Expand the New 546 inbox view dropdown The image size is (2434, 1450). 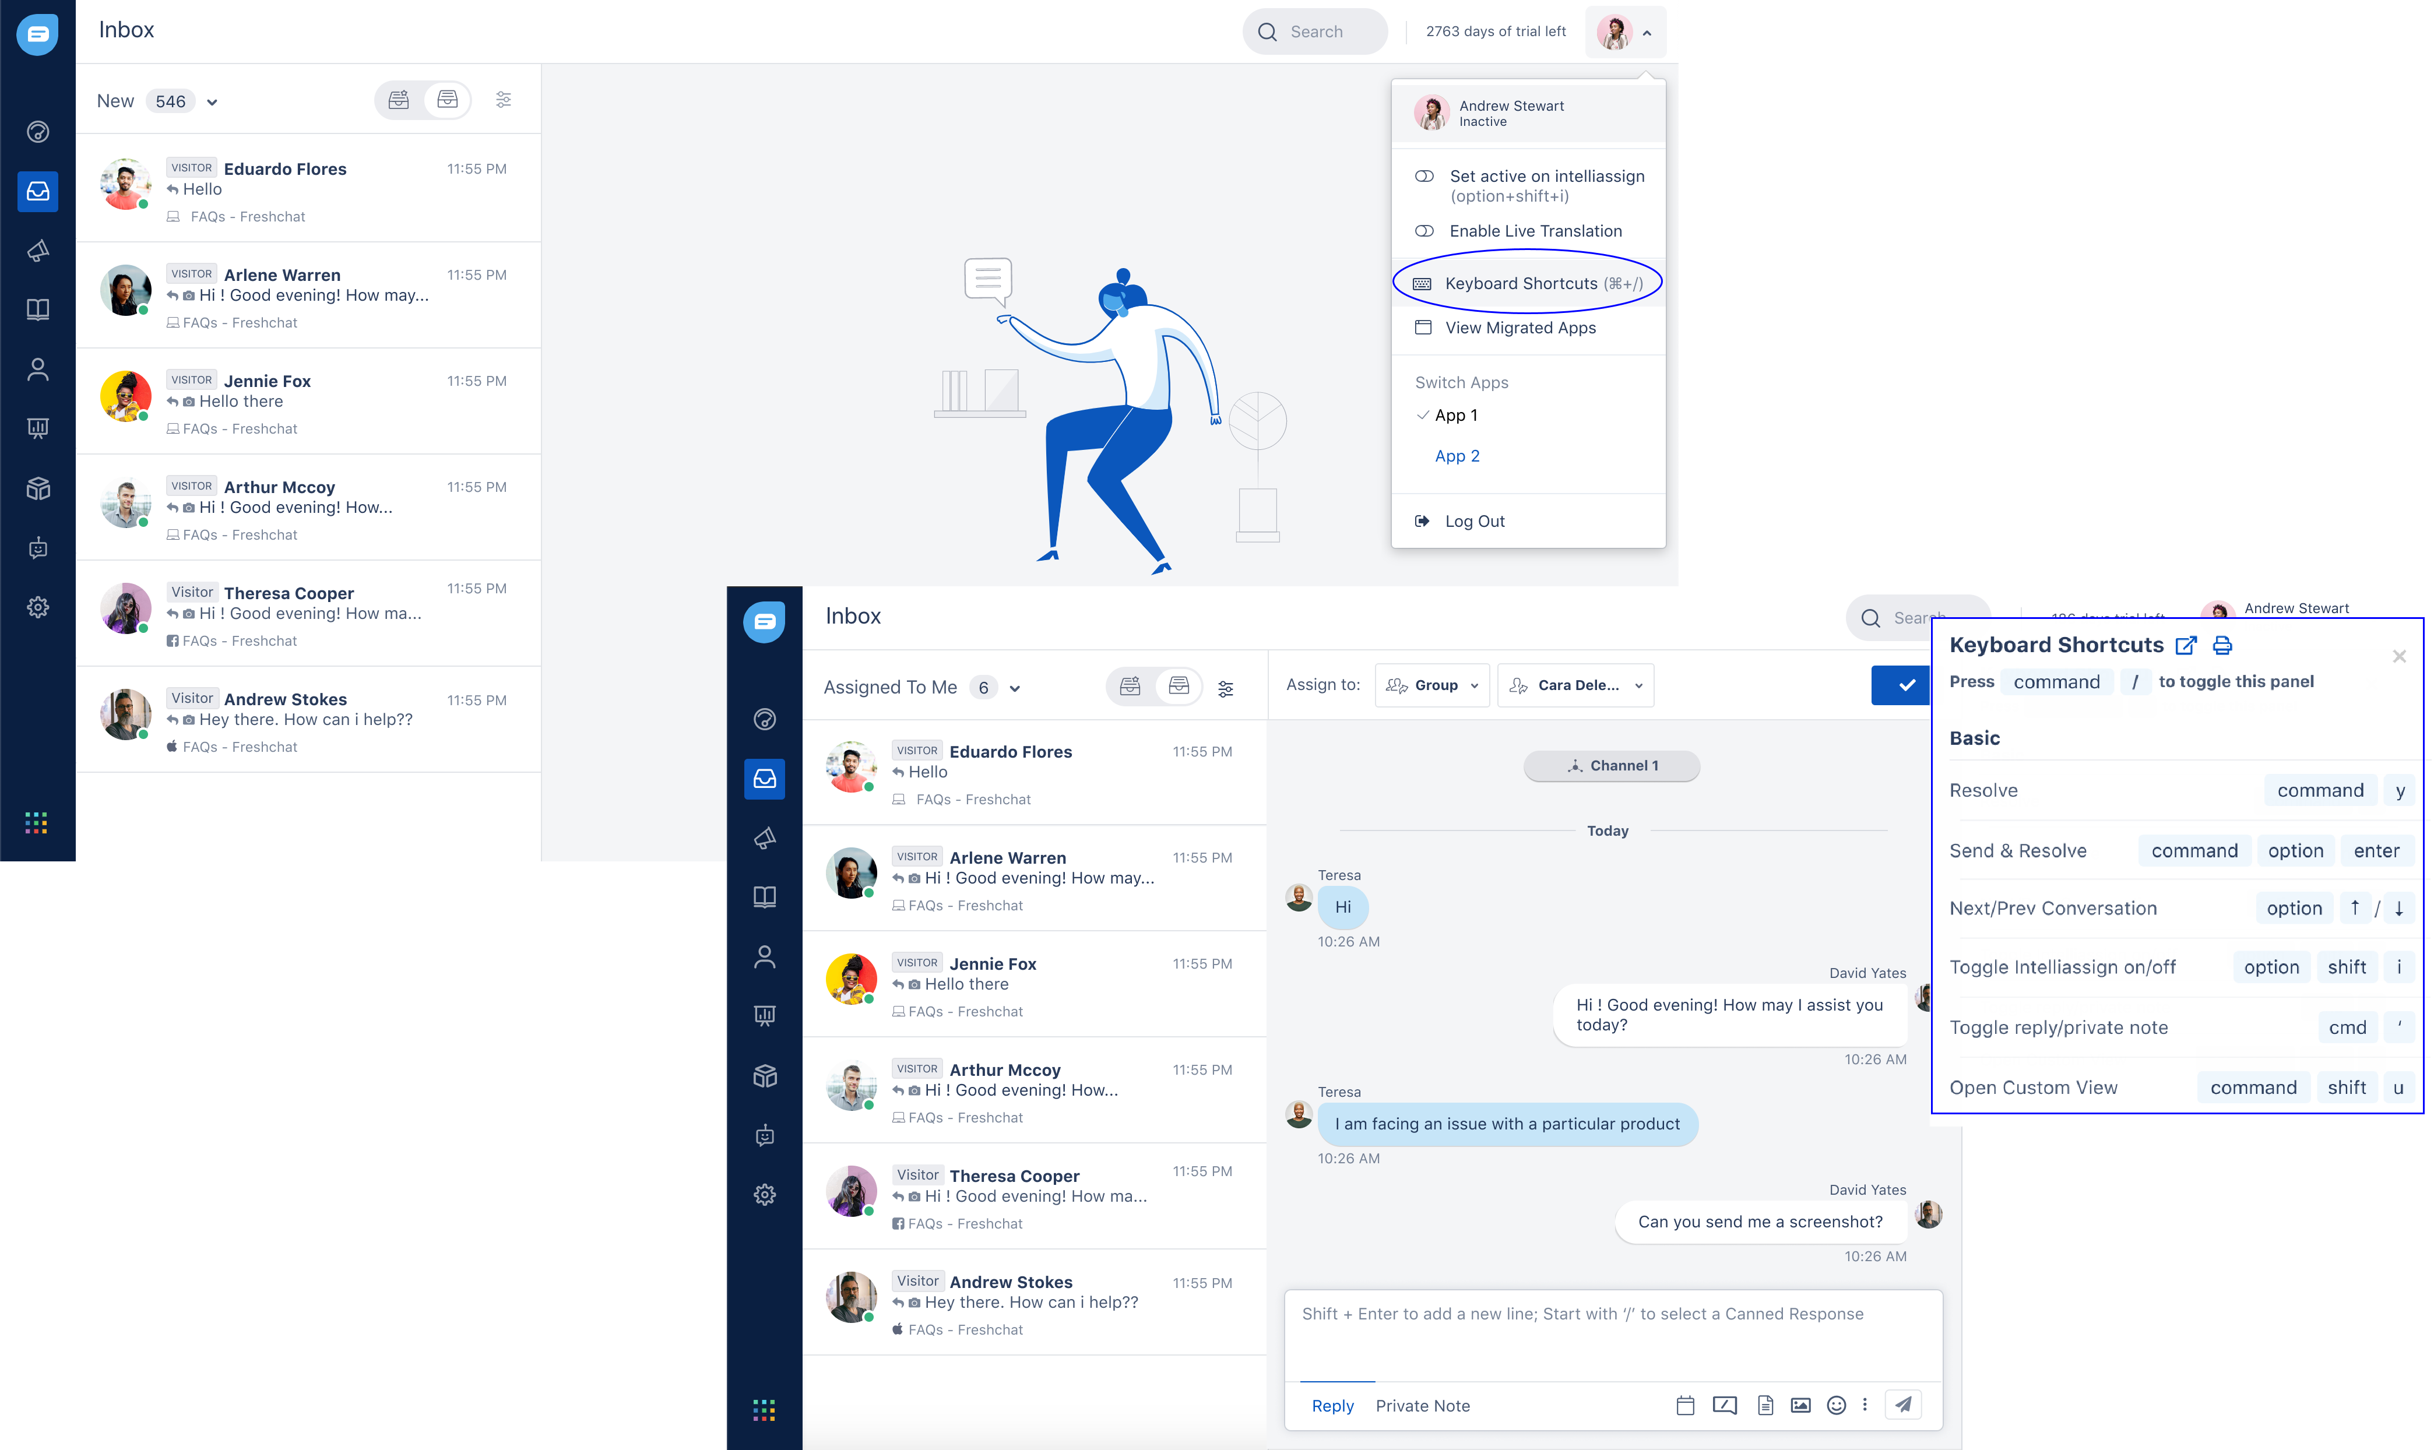tap(212, 101)
